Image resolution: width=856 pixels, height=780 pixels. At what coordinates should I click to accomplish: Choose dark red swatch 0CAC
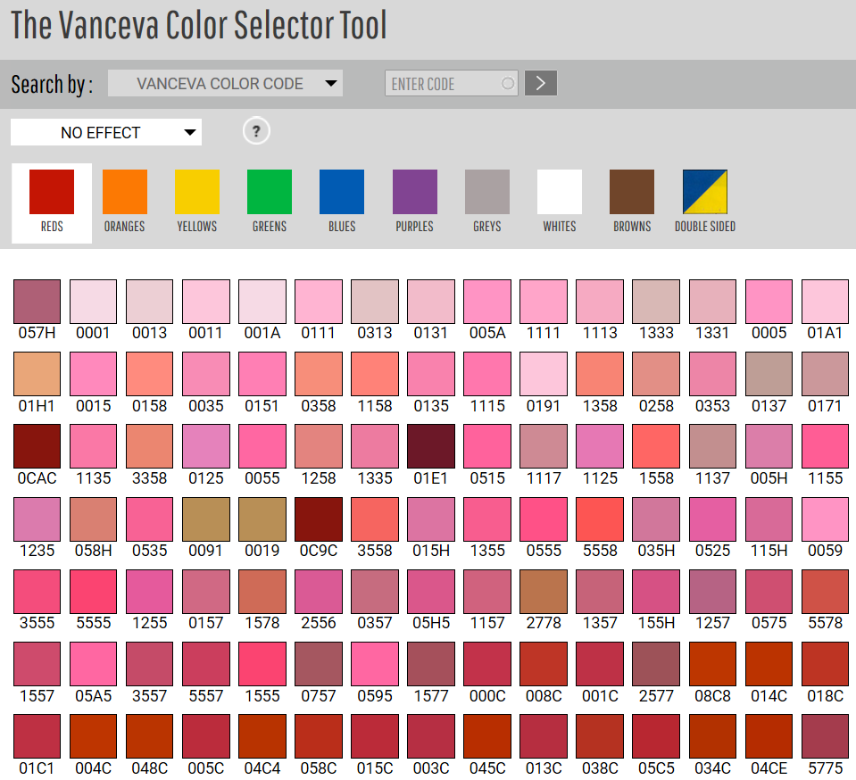pos(37,446)
